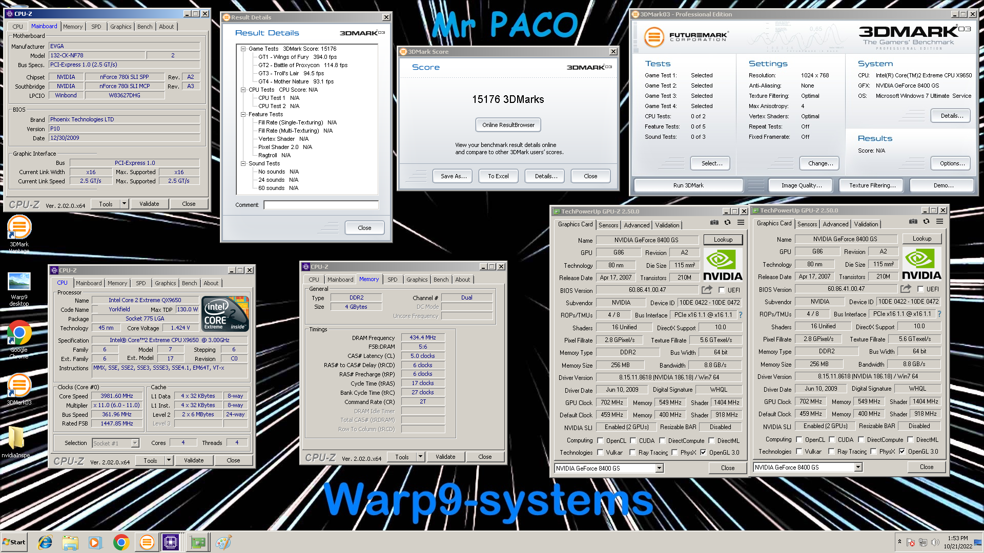Open Paint from the taskbar
The height and width of the screenshot is (553, 984).
(x=223, y=542)
